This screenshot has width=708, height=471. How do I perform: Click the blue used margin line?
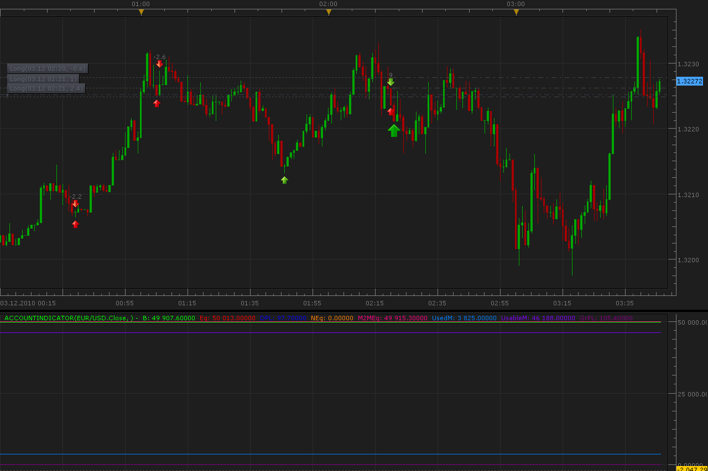330,454
